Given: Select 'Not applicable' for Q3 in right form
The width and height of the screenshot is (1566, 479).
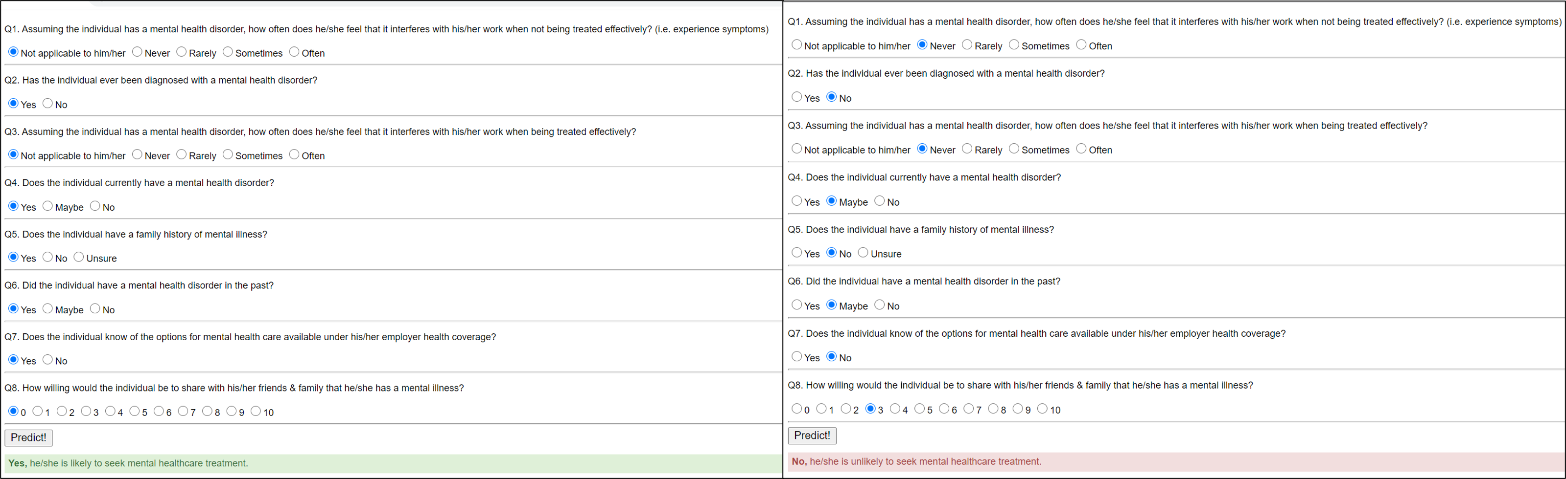Looking at the screenshot, I should pyautogui.click(x=797, y=149).
